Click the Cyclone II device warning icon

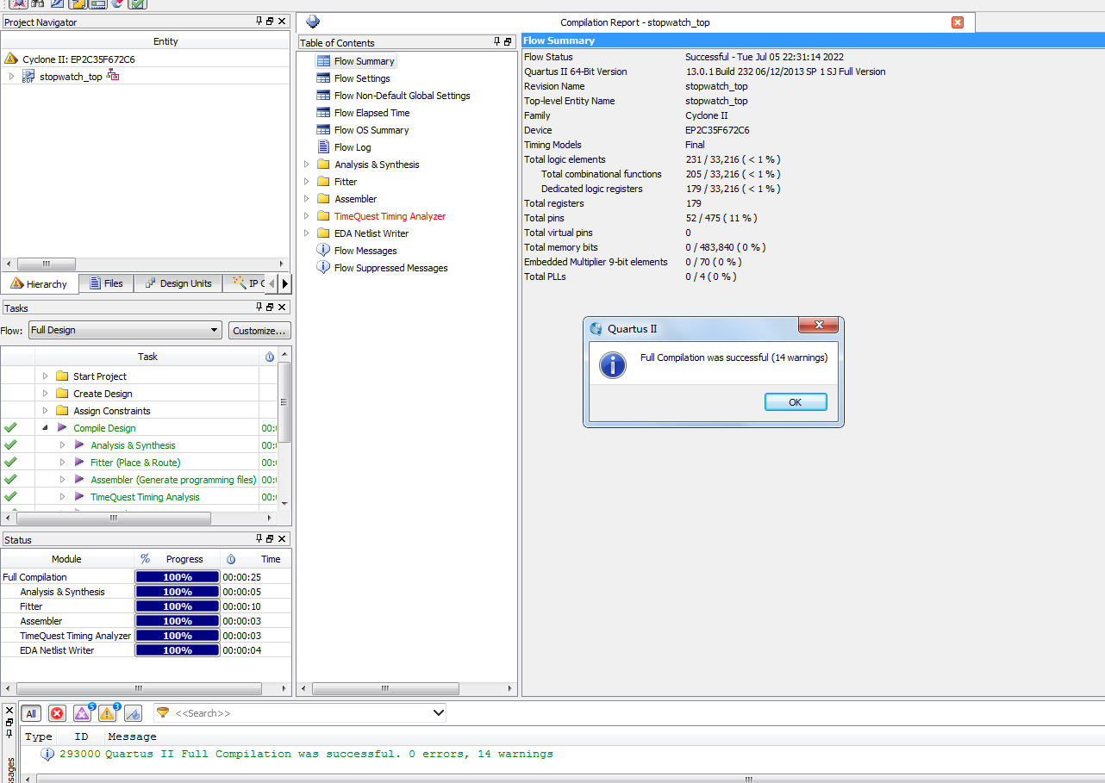pyautogui.click(x=11, y=59)
